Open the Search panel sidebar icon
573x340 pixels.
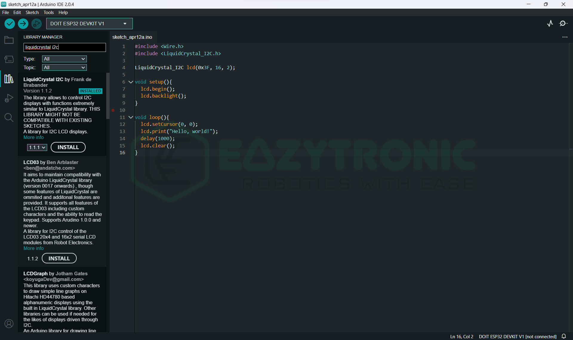(9, 118)
